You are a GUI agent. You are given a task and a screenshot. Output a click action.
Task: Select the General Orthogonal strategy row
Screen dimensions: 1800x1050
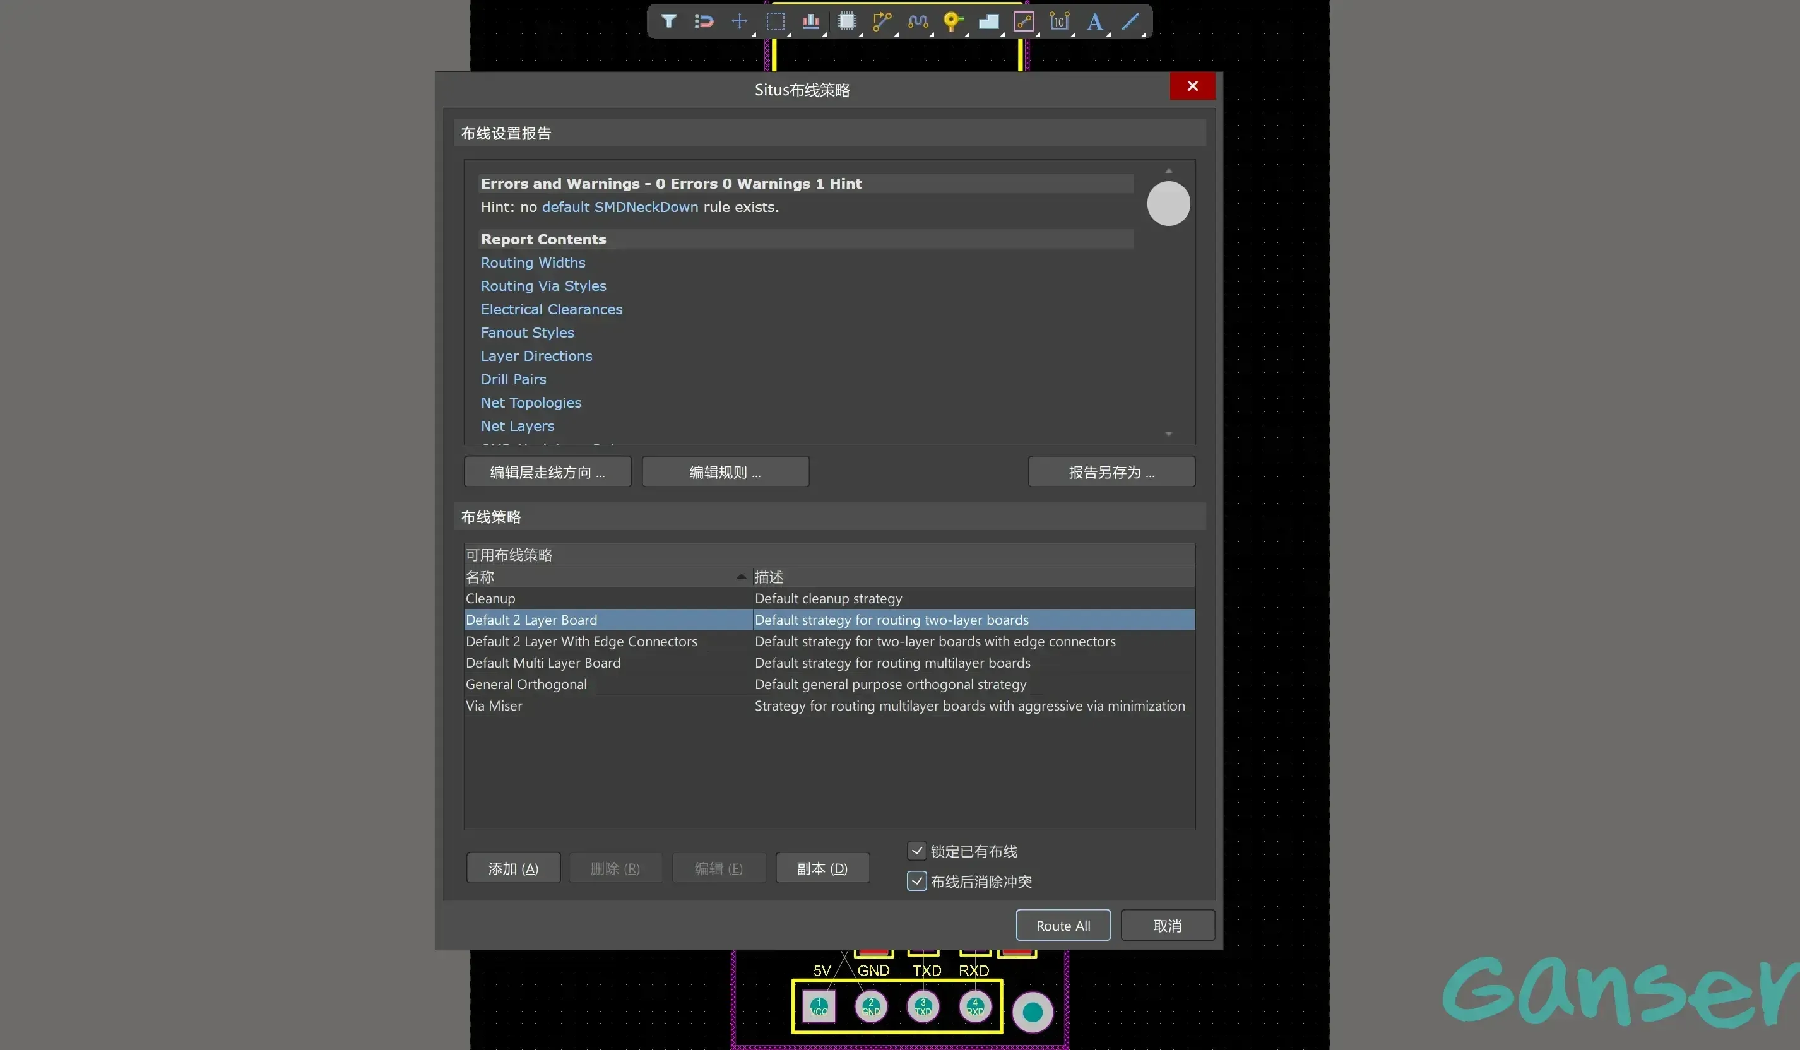(x=526, y=684)
